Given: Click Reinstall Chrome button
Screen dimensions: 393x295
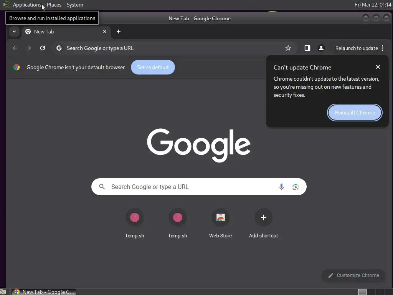Looking at the screenshot, I should [x=355, y=113].
